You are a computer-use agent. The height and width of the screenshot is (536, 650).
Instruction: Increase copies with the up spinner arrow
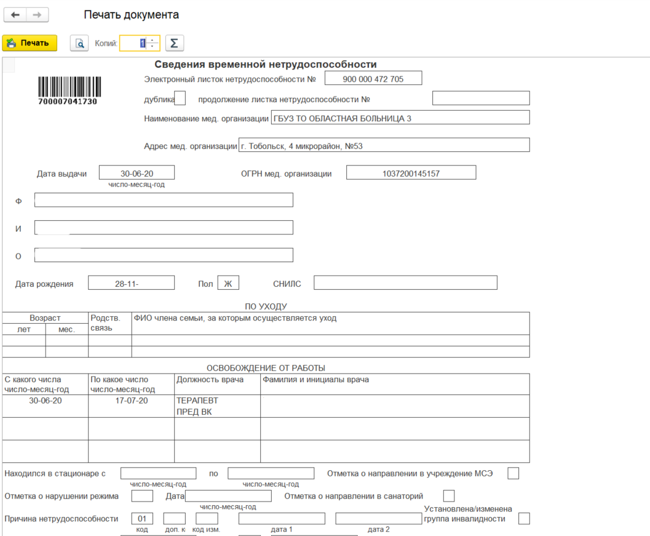[153, 40]
